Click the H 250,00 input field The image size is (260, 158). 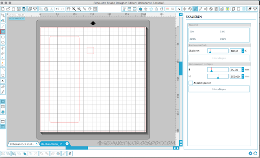236,76
